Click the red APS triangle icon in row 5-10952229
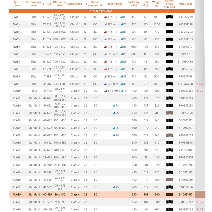Screen dimensions: 212x212 (x=105, y=17)
